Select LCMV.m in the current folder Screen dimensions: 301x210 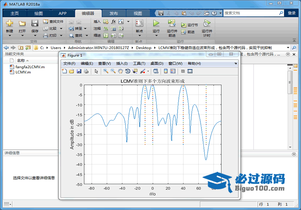click(x=23, y=72)
